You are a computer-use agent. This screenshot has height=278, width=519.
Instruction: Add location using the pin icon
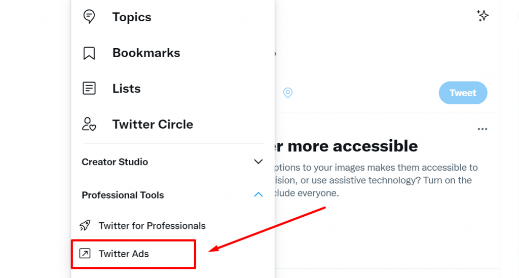click(288, 93)
